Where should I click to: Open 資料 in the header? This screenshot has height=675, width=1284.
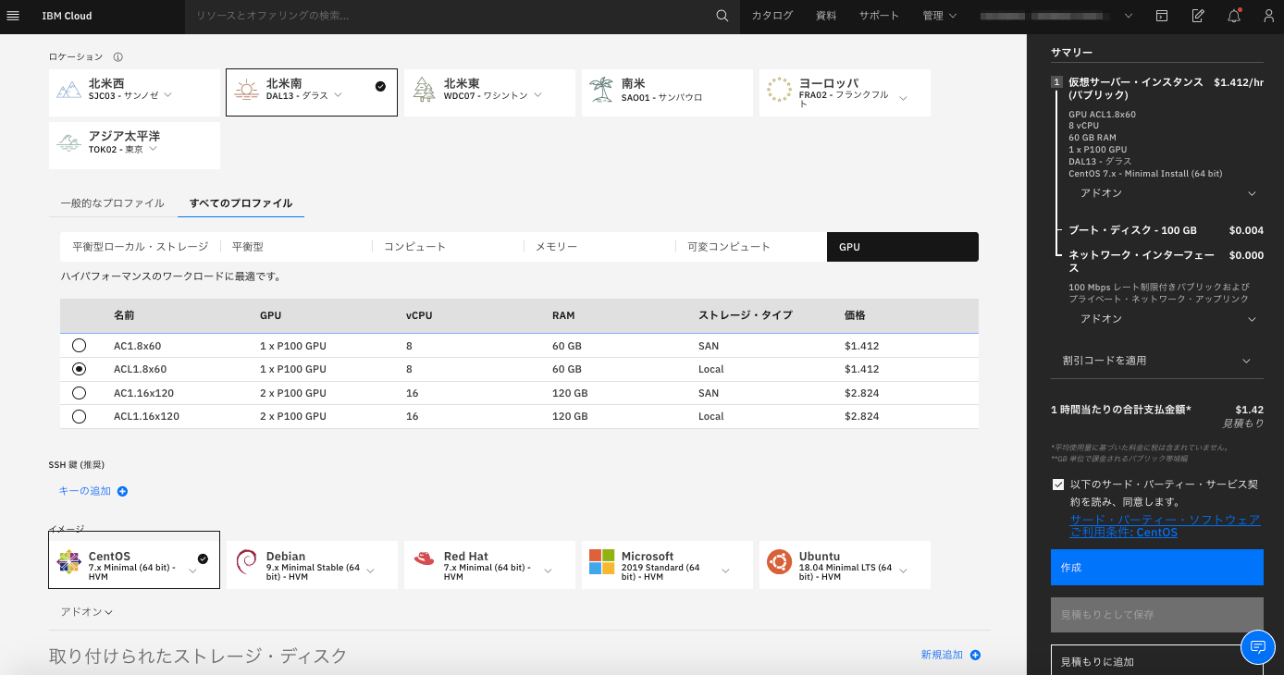pos(826,16)
